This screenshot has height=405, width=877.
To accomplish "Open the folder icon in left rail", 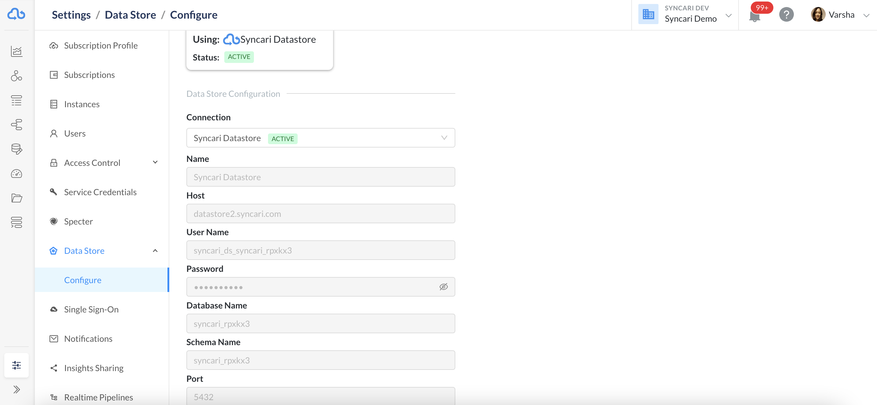I will click(16, 198).
